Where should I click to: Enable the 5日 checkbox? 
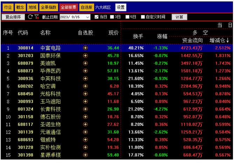(x=127, y=17)
